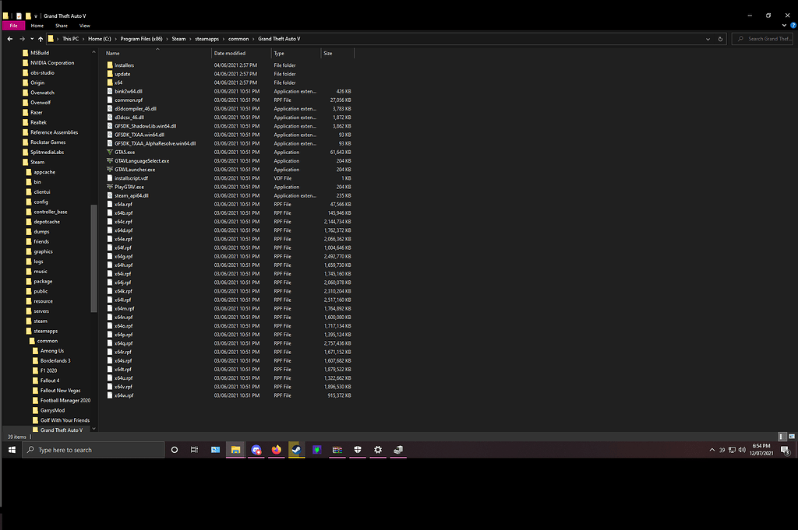Go back with the Back arrow
798x530 pixels.
(x=10, y=39)
